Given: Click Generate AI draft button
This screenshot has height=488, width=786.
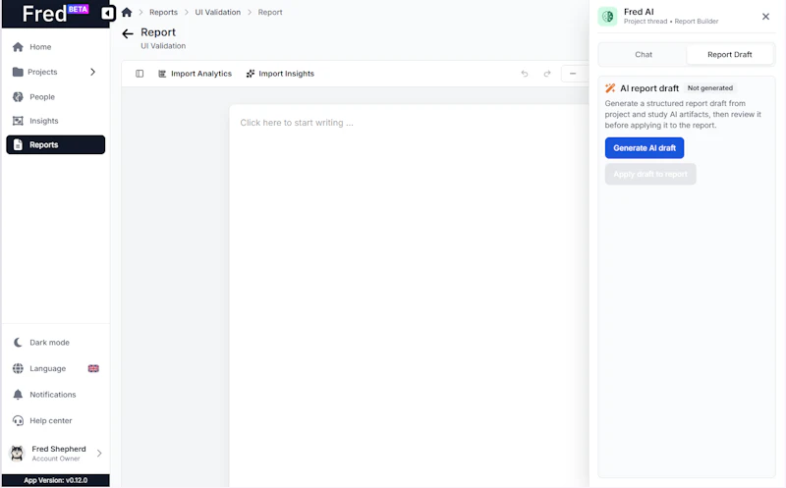Looking at the screenshot, I should pyautogui.click(x=645, y=148).
